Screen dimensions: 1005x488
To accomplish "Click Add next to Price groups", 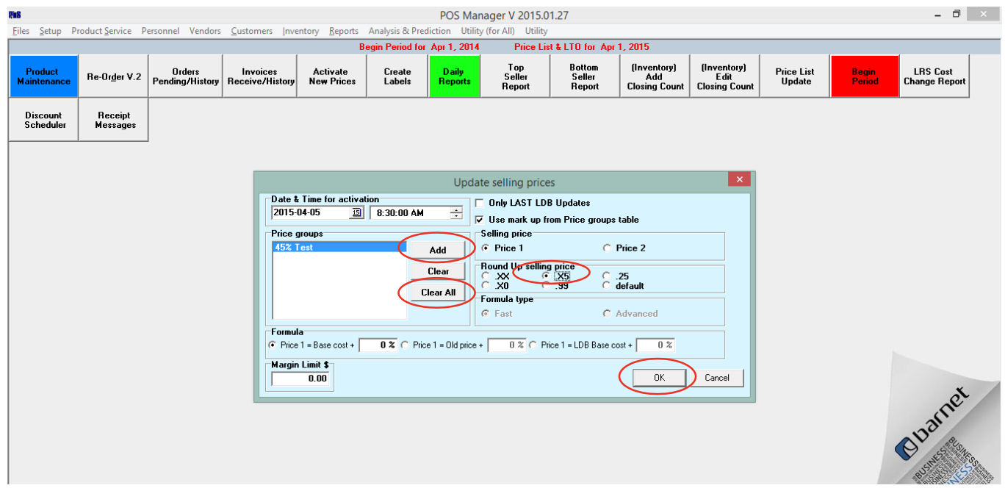I will tap(438, 250).
